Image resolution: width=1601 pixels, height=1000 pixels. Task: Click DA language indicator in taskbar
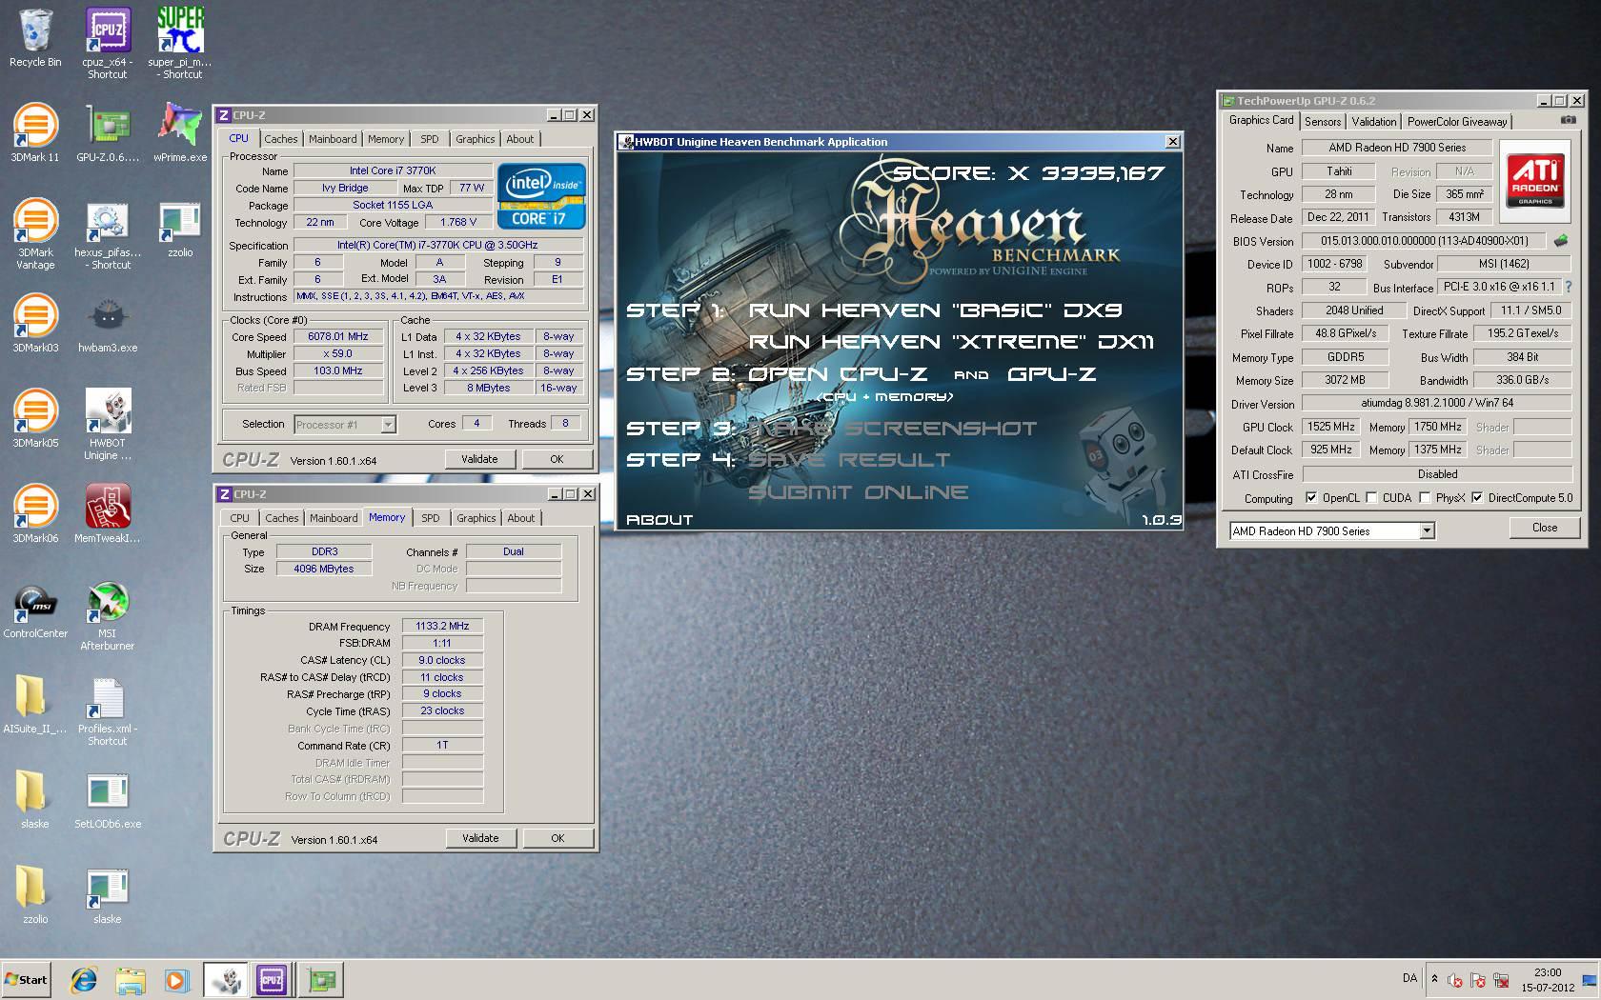click(1409, 978)
